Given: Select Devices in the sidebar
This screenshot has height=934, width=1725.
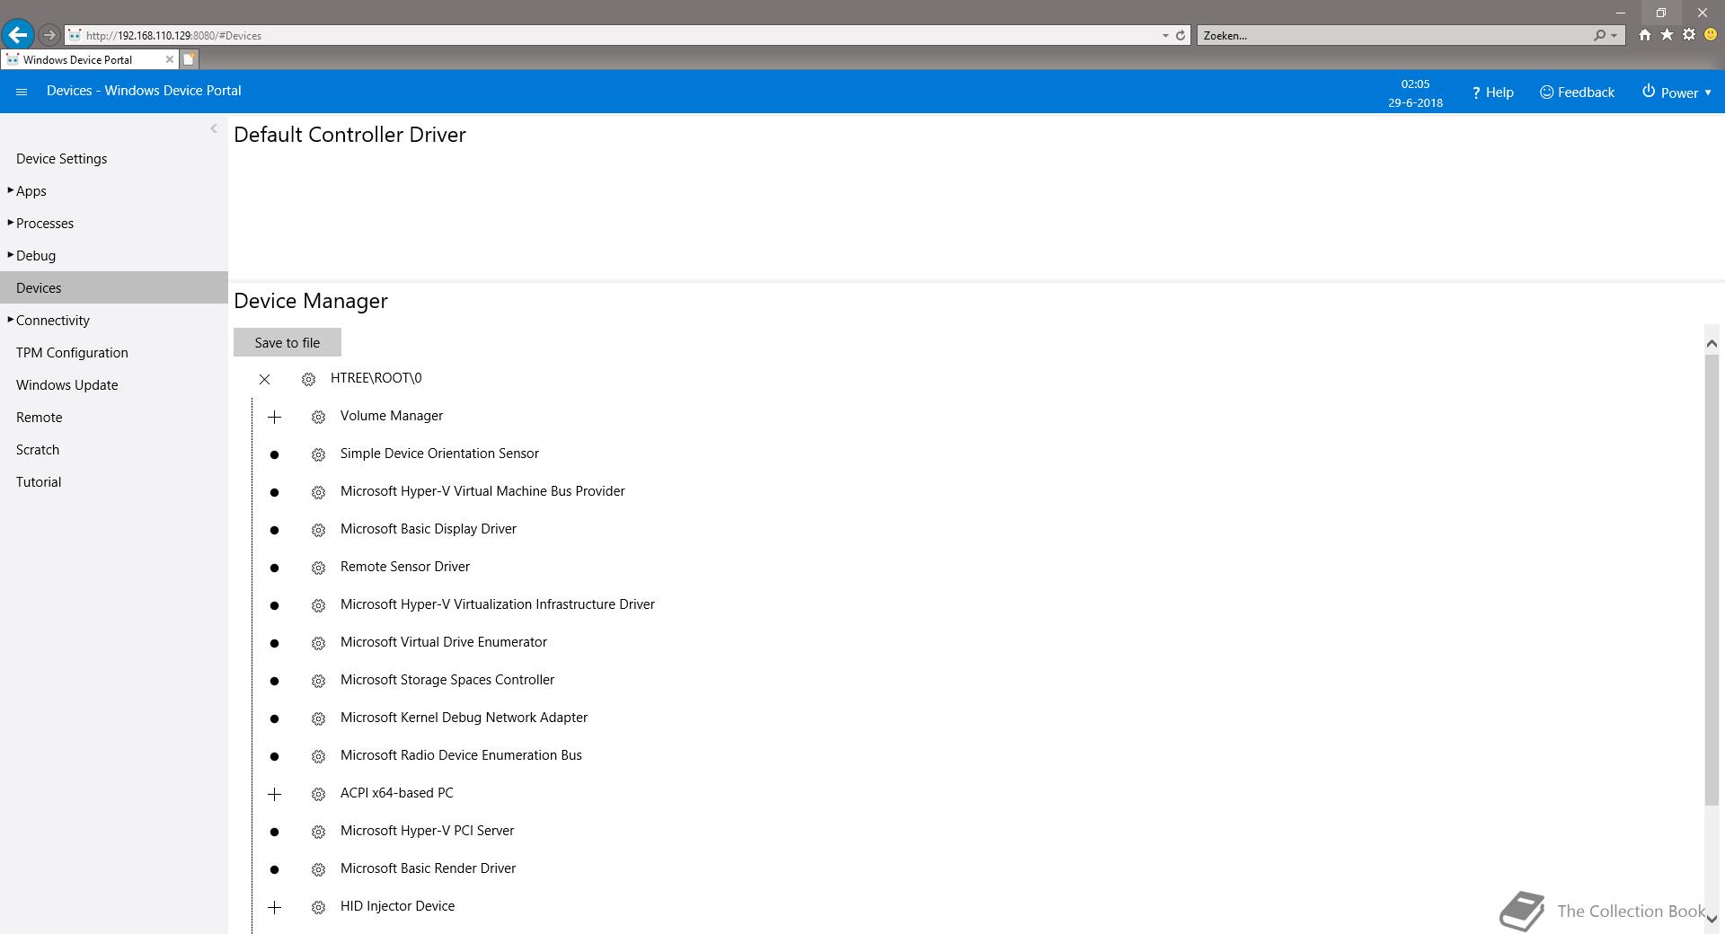Looking at the screenshot, I should click(114, 287).
